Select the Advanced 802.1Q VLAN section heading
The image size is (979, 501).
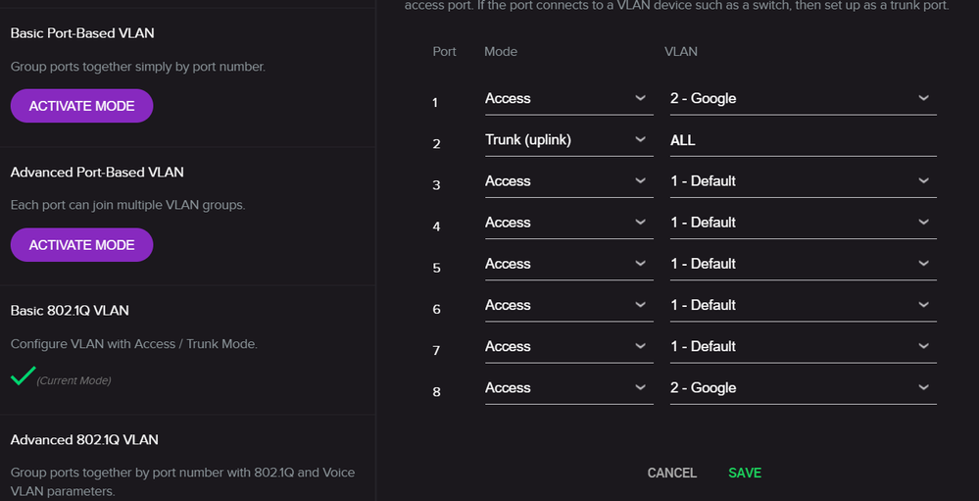(x=84, y=440)
